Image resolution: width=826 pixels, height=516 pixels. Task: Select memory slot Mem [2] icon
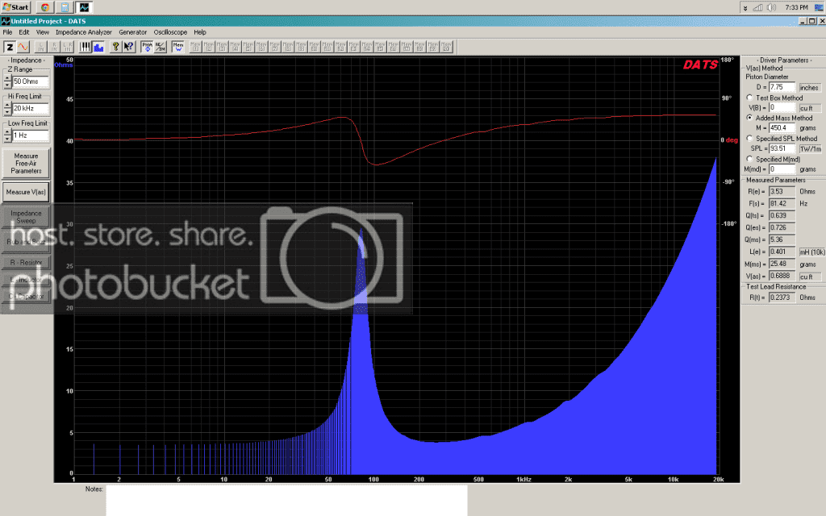[x=209, y=47]
